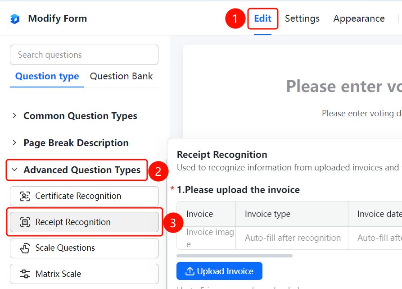Viewport: 402px width, 289px height.
Task: Click the 'Used to recognize information' description
Action: pyautogui.click(x=289, y=168)
